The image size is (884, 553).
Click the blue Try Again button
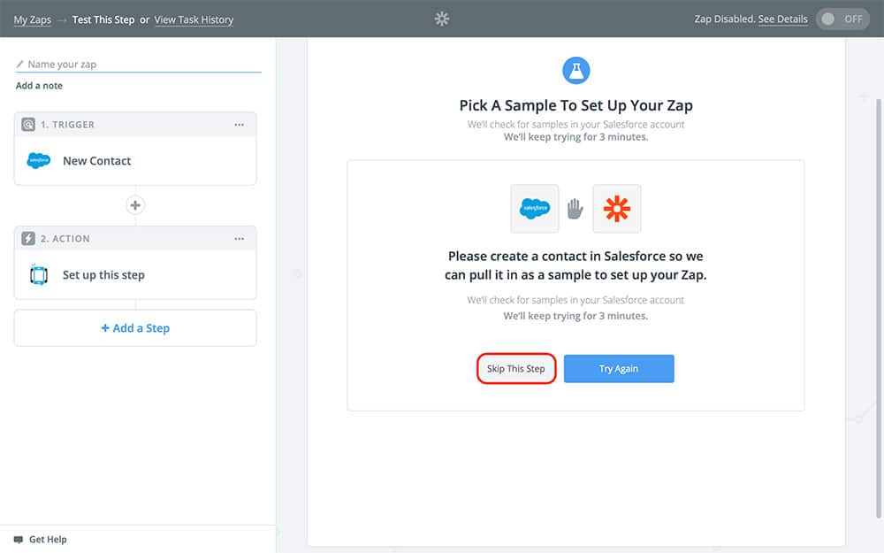(x=619, y=369)
